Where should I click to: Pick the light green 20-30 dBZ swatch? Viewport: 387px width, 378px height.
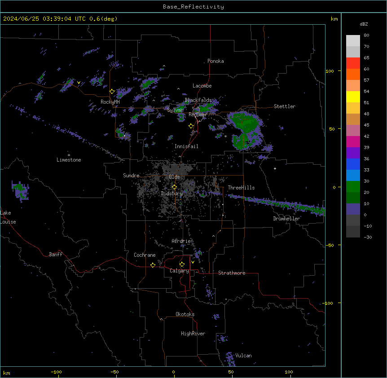coord(353,187)
